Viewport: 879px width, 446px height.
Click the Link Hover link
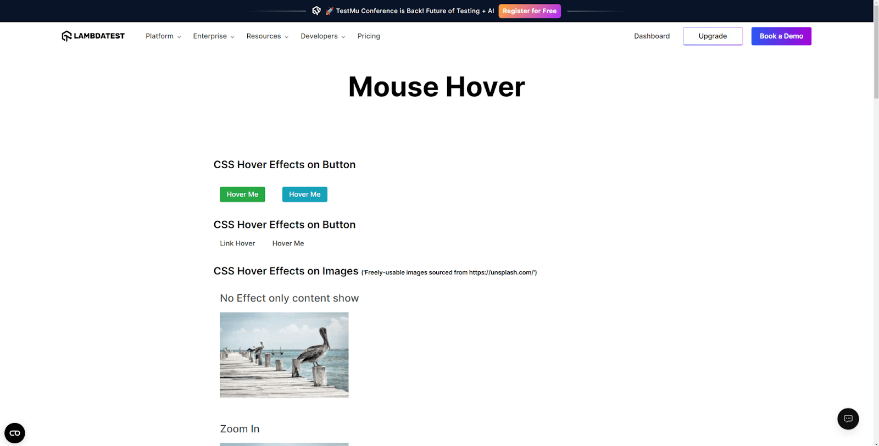[x=237, y=243]
